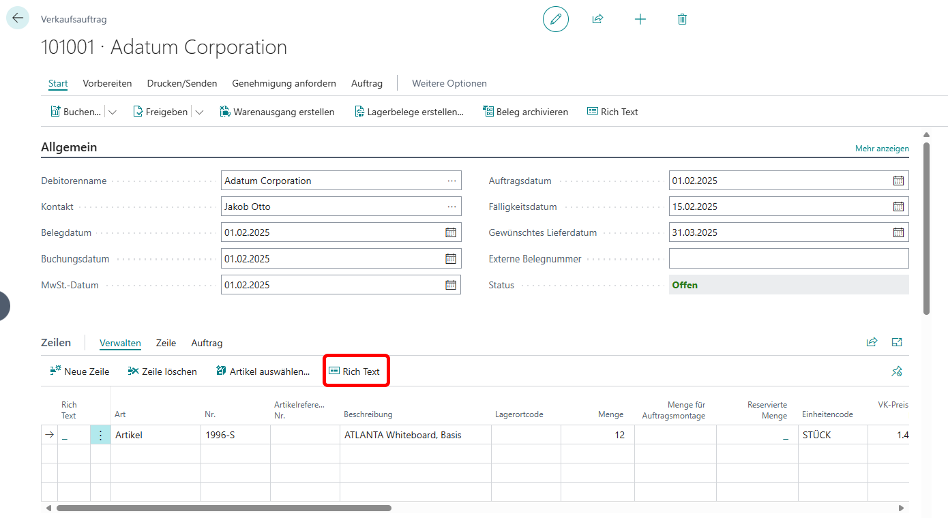Click Rich Text in Zeilen toolbar
Image resolution: width=948 pixels, height=518 pixels.
(355, 371)
